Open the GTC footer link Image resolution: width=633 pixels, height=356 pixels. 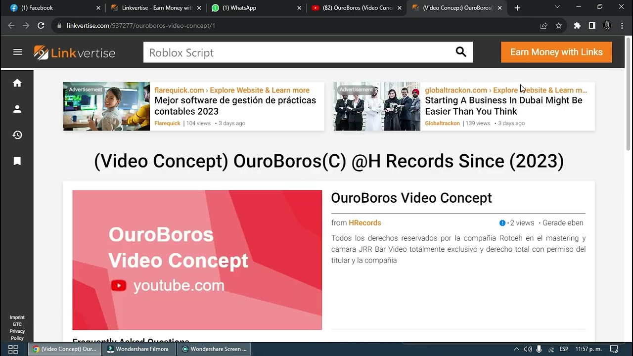tap(17, 324)
